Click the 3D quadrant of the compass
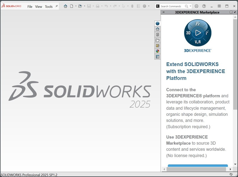 [x=188, y=33]
